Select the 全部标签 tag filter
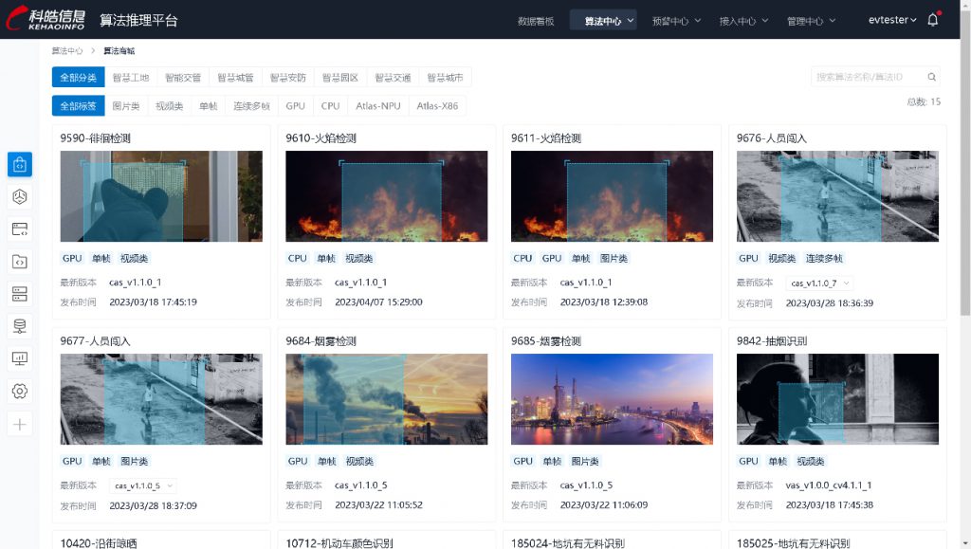 tap(78, 106)
